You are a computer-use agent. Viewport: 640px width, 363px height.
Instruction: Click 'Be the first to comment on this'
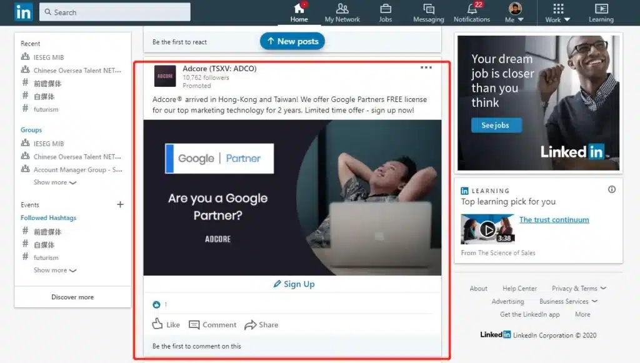[x=197, y=346]
